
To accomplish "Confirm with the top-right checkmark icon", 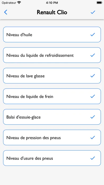I will 93,12.
